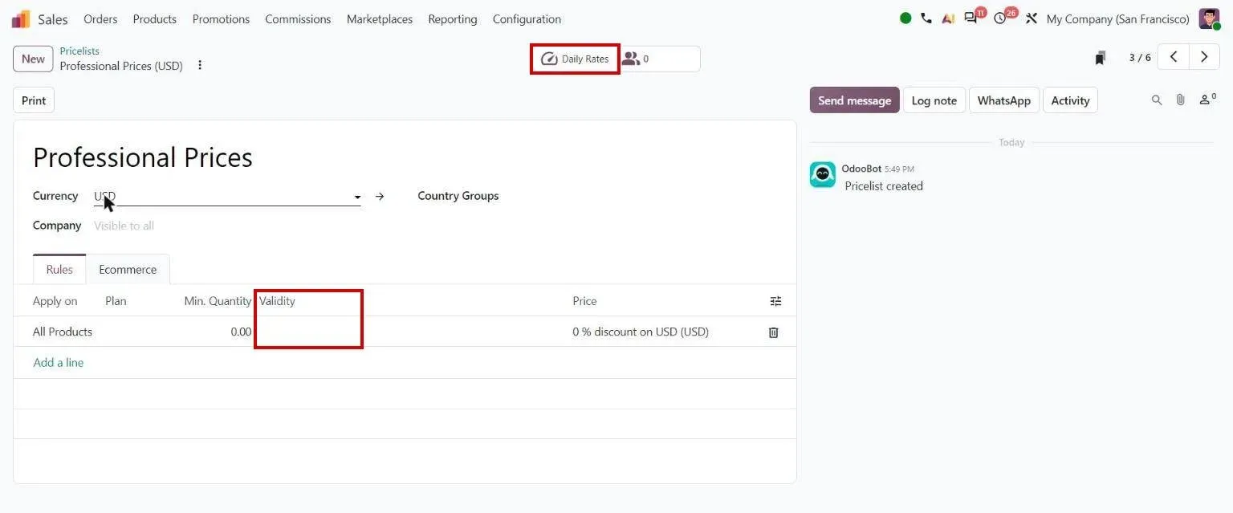Open the Commissions menu
This screenshot has height=513, width=1233.
298,18
